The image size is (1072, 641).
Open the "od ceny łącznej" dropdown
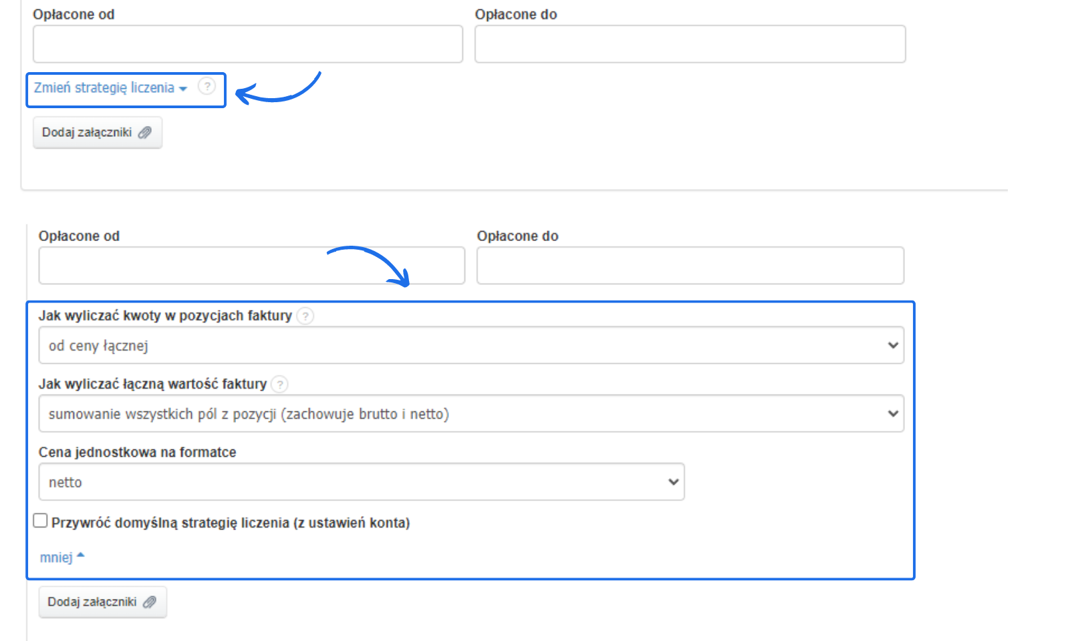[471, 345]
